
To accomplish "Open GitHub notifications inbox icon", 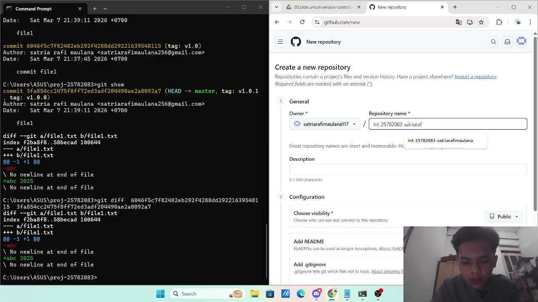I will 507,42.
